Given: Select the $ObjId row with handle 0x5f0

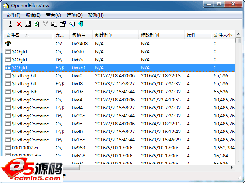Looking at the screenshot, I should pos(119,52).
